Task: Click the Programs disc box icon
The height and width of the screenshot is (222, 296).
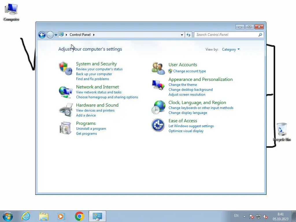Action: (66, 128)
